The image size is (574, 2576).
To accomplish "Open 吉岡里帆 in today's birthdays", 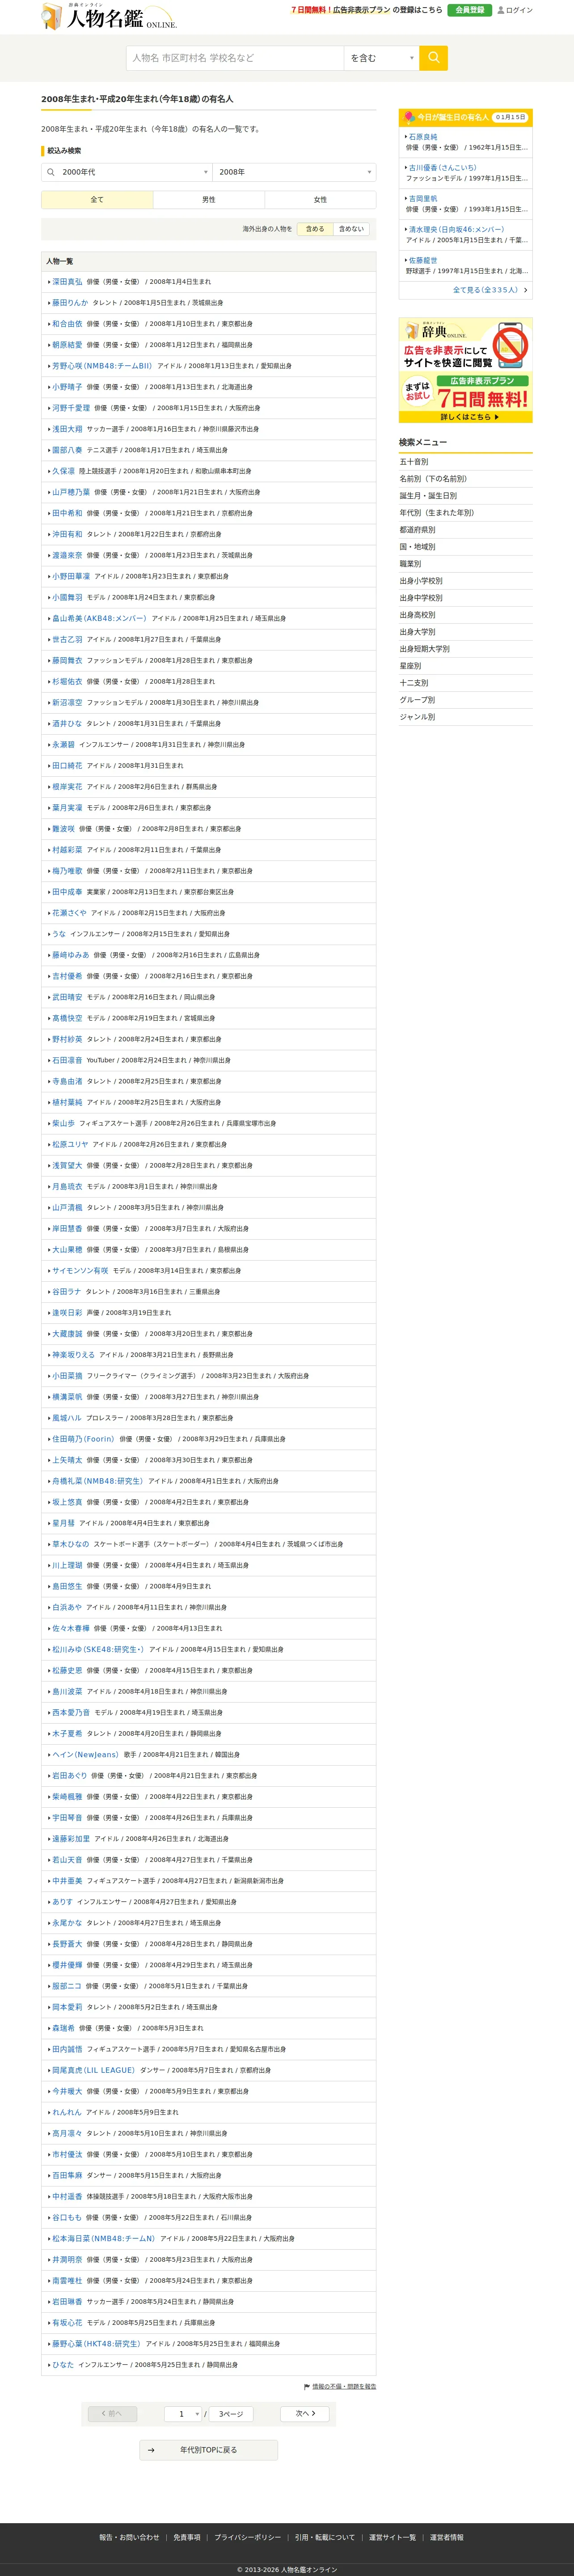I will pos(422,199).
